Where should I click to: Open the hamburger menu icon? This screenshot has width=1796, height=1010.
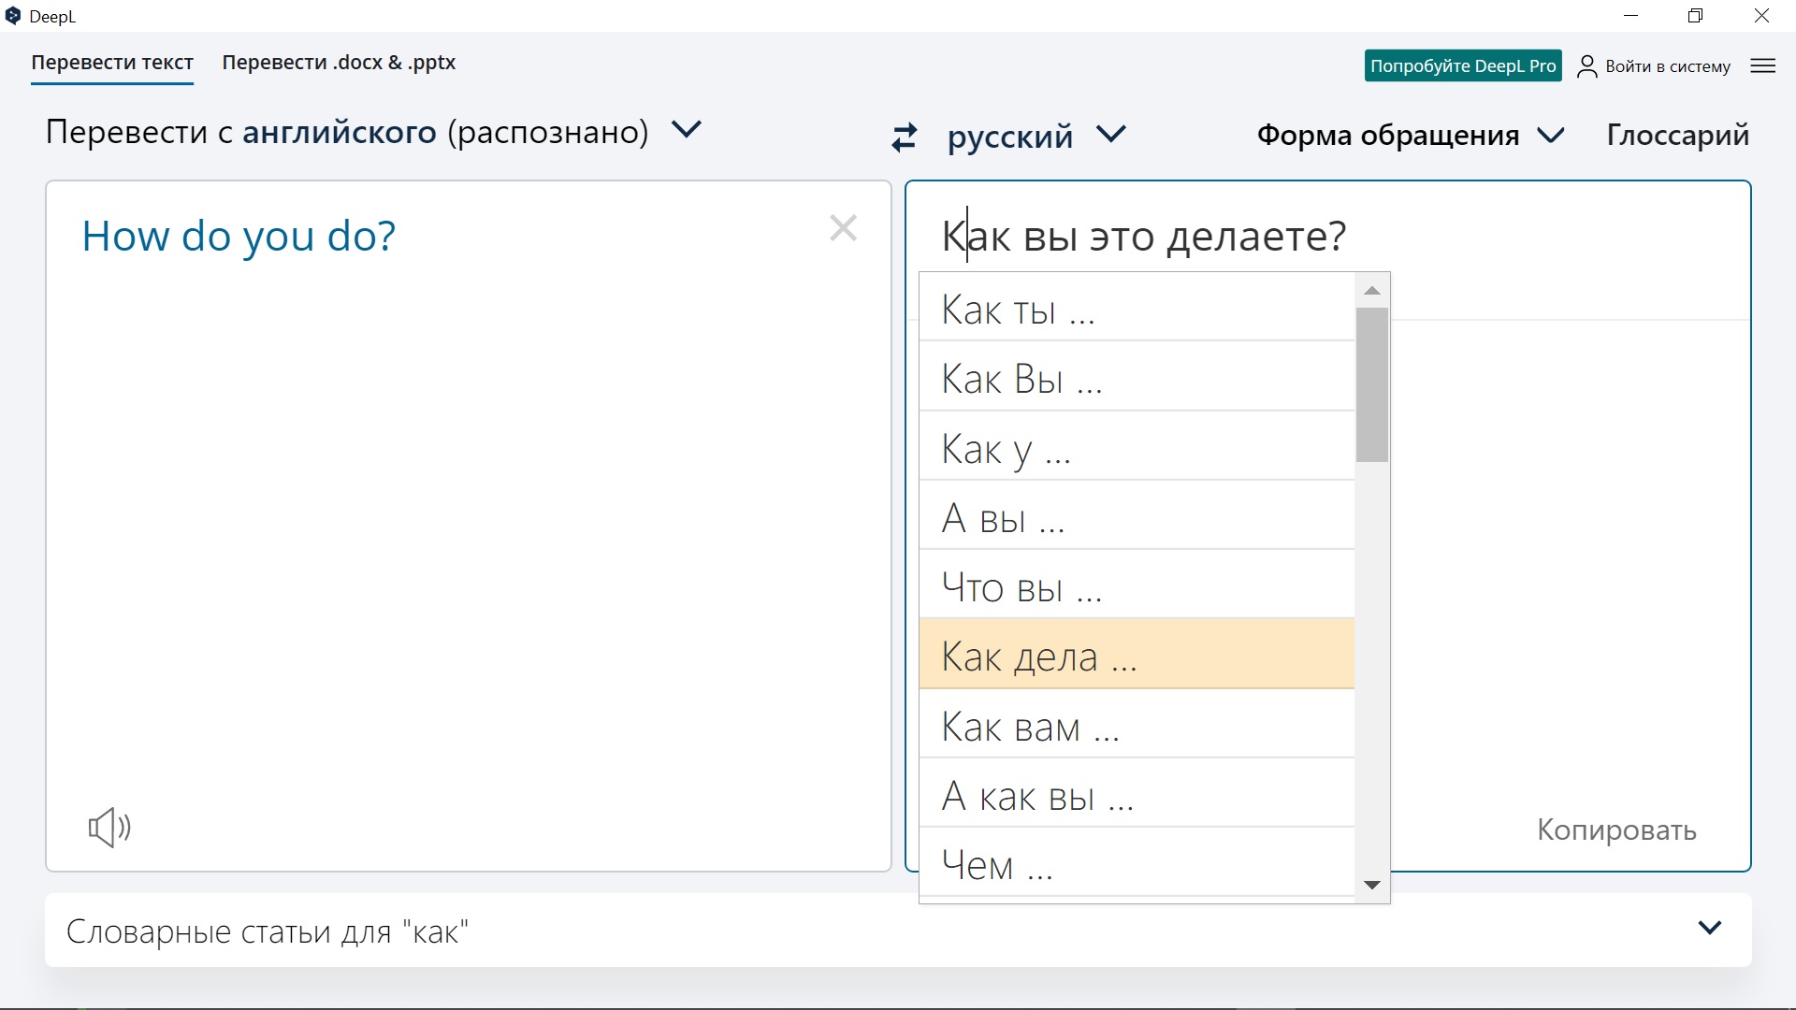(x=1762, y=65)
